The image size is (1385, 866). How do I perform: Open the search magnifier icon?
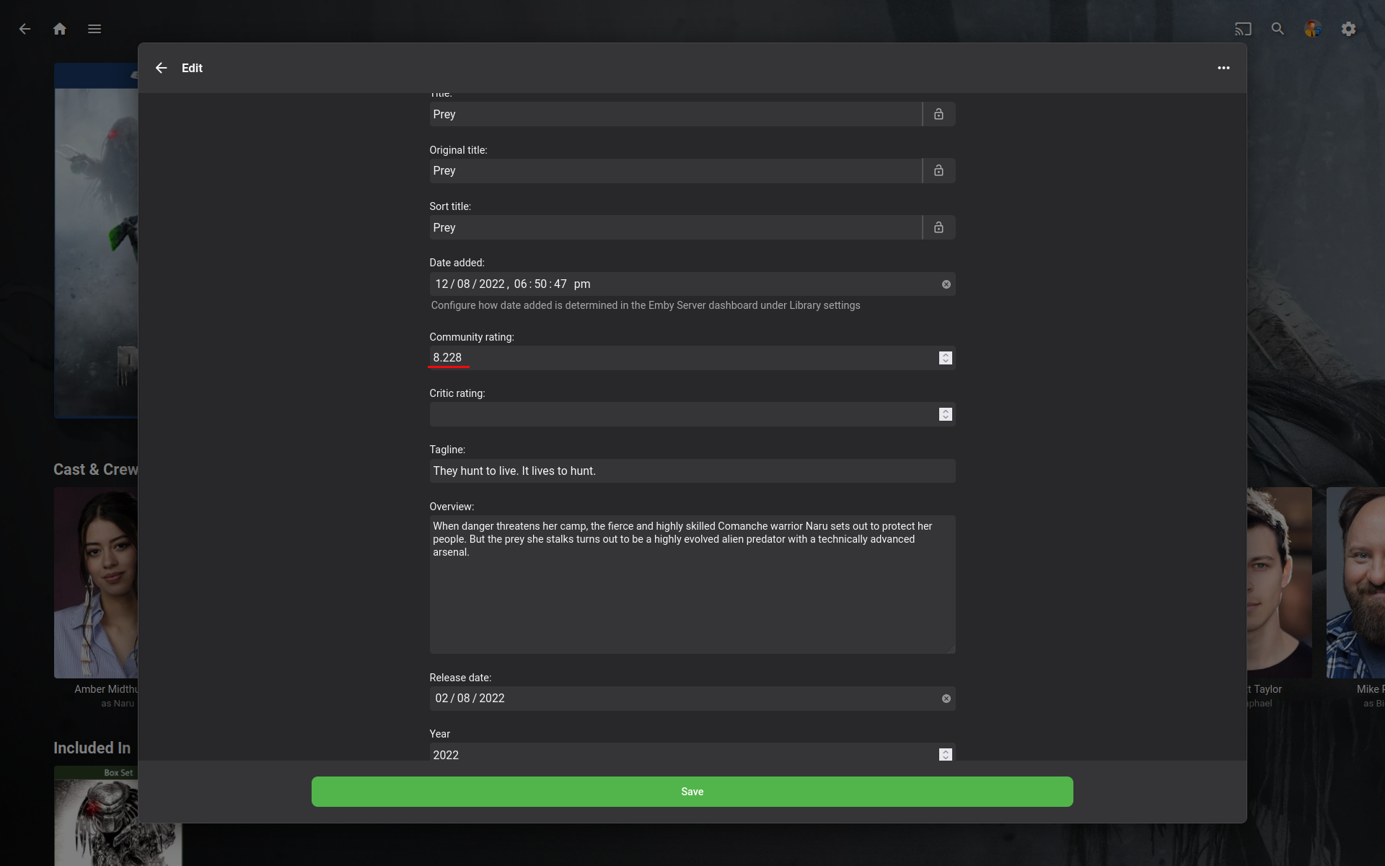pyautogui.click(x=1278, y=29)
